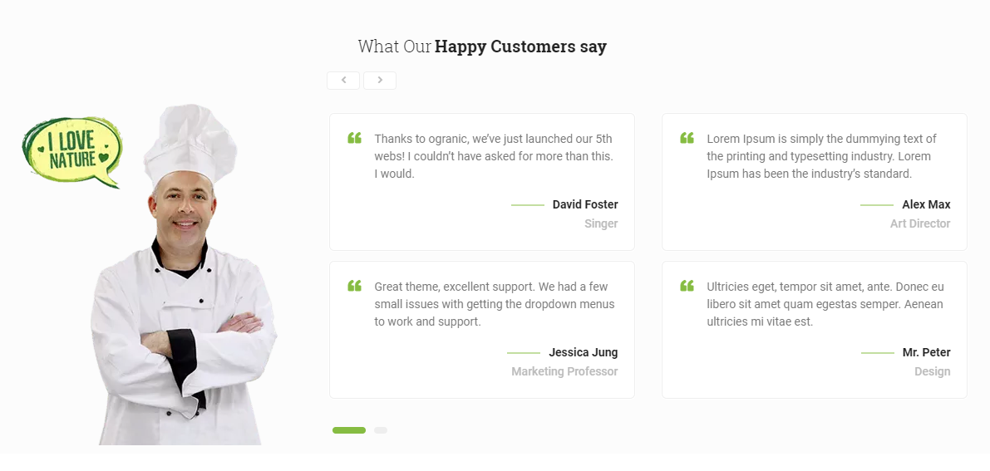
Task: Click quote icon in David Foster's testimonial
Action: click(x=355, y=138)
